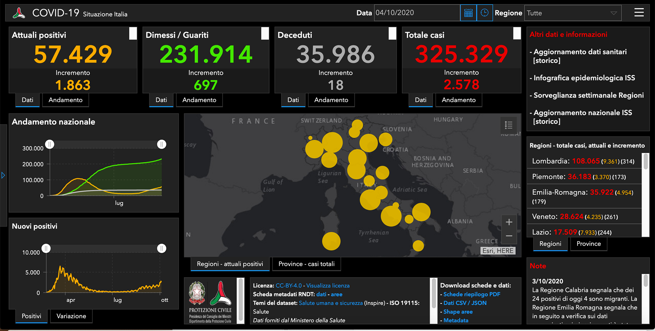The image size is (655, 331).
Task: Maximize the Deceduti card
Action: click(x=392, y=33)
